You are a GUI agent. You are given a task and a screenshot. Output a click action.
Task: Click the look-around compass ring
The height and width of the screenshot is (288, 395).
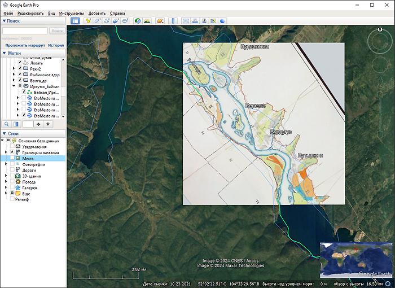coord(380,42)
